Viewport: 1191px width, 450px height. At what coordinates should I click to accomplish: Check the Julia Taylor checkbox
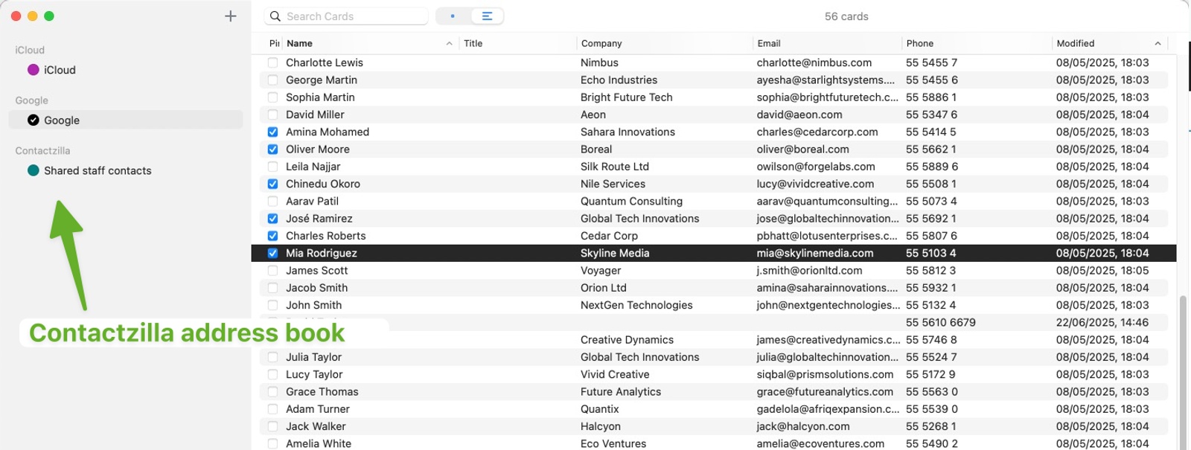(272, 357)
